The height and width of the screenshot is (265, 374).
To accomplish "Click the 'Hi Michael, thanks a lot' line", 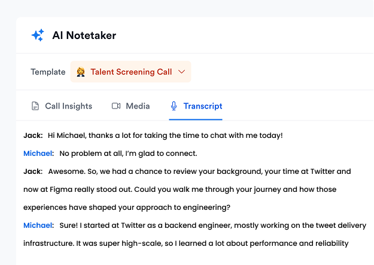I will (x=165, y=135).
